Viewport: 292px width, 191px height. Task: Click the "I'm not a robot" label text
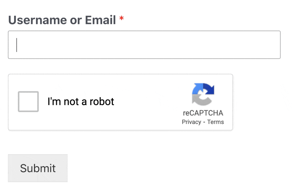(81, 102)
